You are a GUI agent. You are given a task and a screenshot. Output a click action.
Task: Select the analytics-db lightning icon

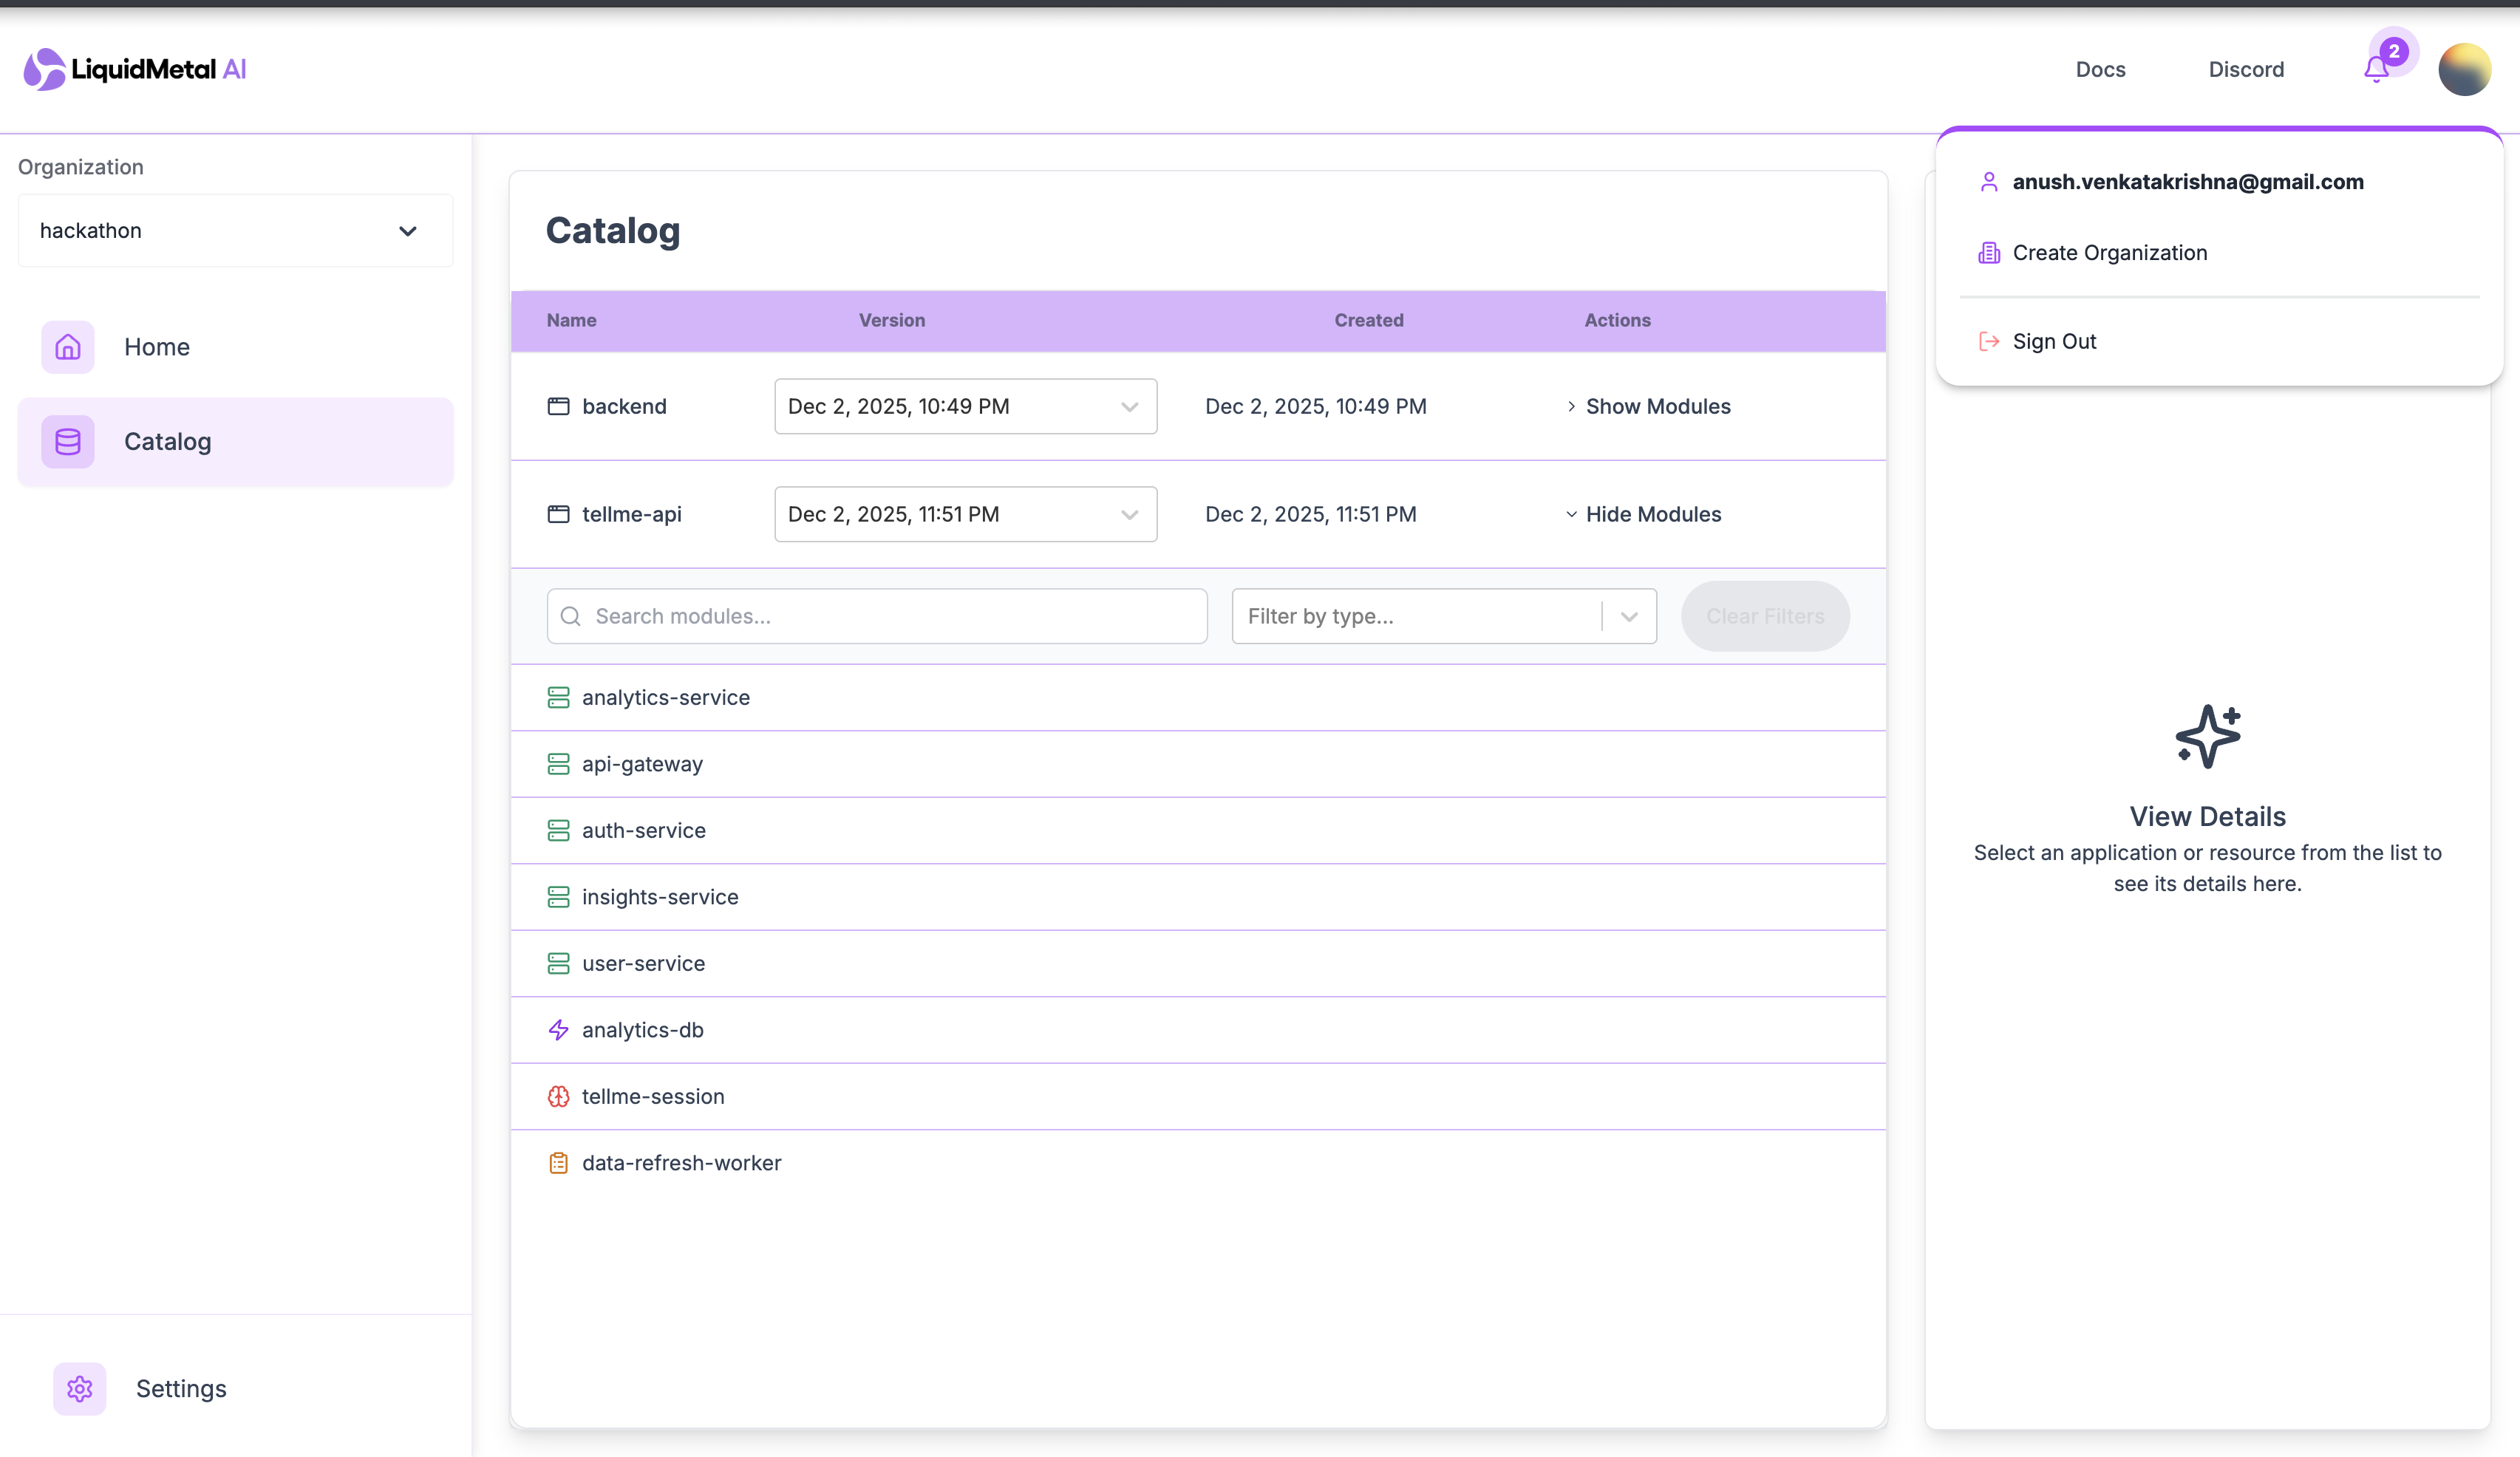(558, 1030)
